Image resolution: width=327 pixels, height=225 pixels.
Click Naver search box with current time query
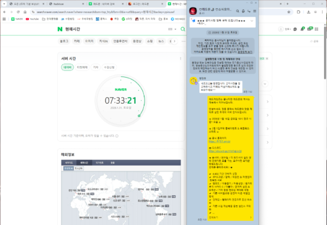tap(114, 29)
